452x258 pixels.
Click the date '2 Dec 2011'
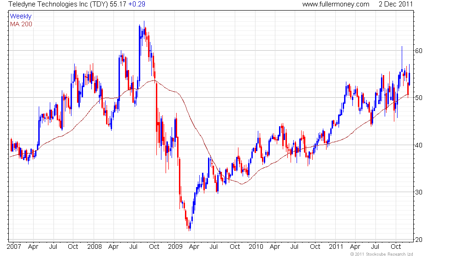click(396, 4)
